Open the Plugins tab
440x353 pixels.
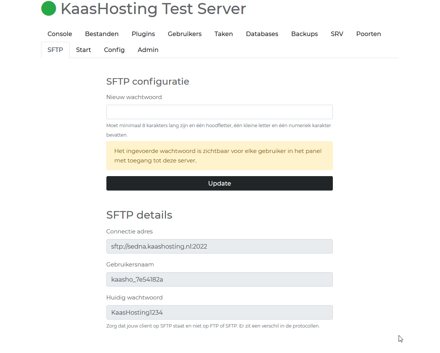[143, 34]
